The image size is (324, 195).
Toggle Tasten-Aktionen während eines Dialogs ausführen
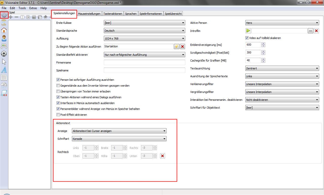click(x=58, y=97)
